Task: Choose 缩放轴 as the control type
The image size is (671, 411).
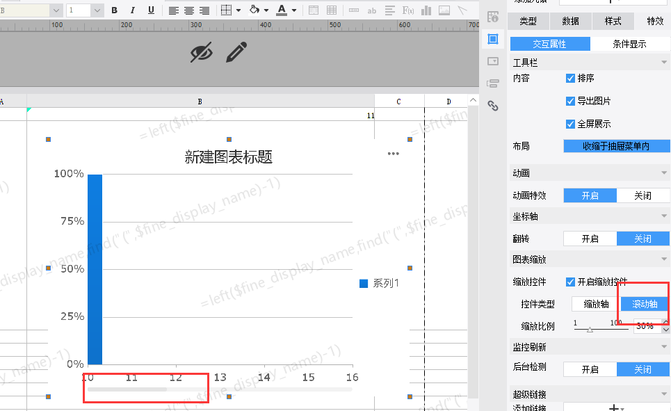Action: coord(596,304)
